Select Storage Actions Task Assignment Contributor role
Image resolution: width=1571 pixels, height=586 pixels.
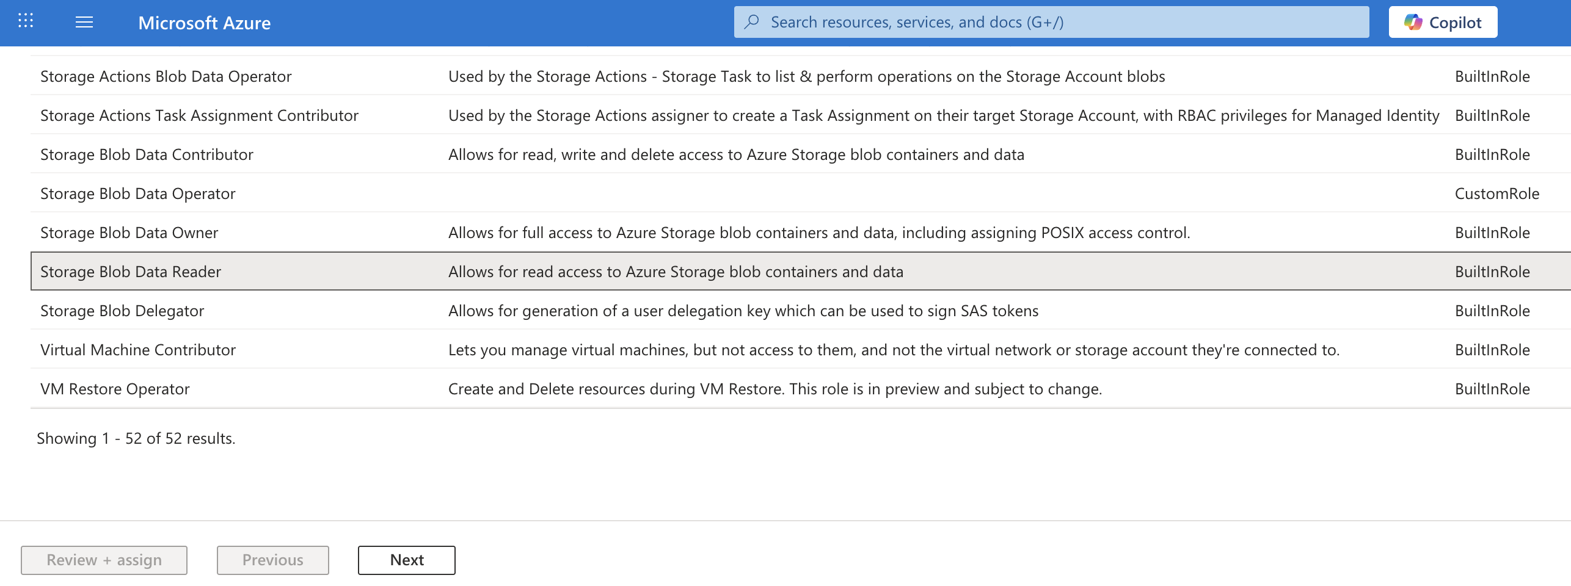coord(199,115)
